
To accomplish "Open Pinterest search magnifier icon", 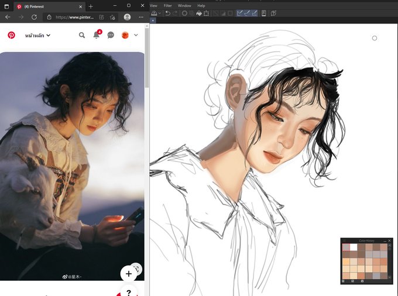I will (82, 35).
